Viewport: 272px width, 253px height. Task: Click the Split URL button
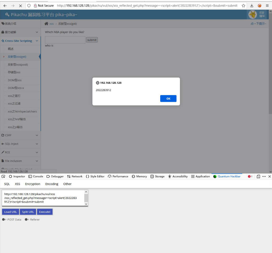tap(28, 212)
